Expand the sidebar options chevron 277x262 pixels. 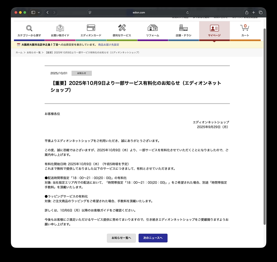[39, 12]
